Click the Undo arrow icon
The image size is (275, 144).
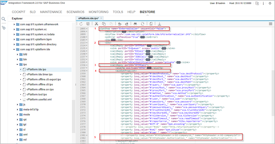(x=119, y=24)
